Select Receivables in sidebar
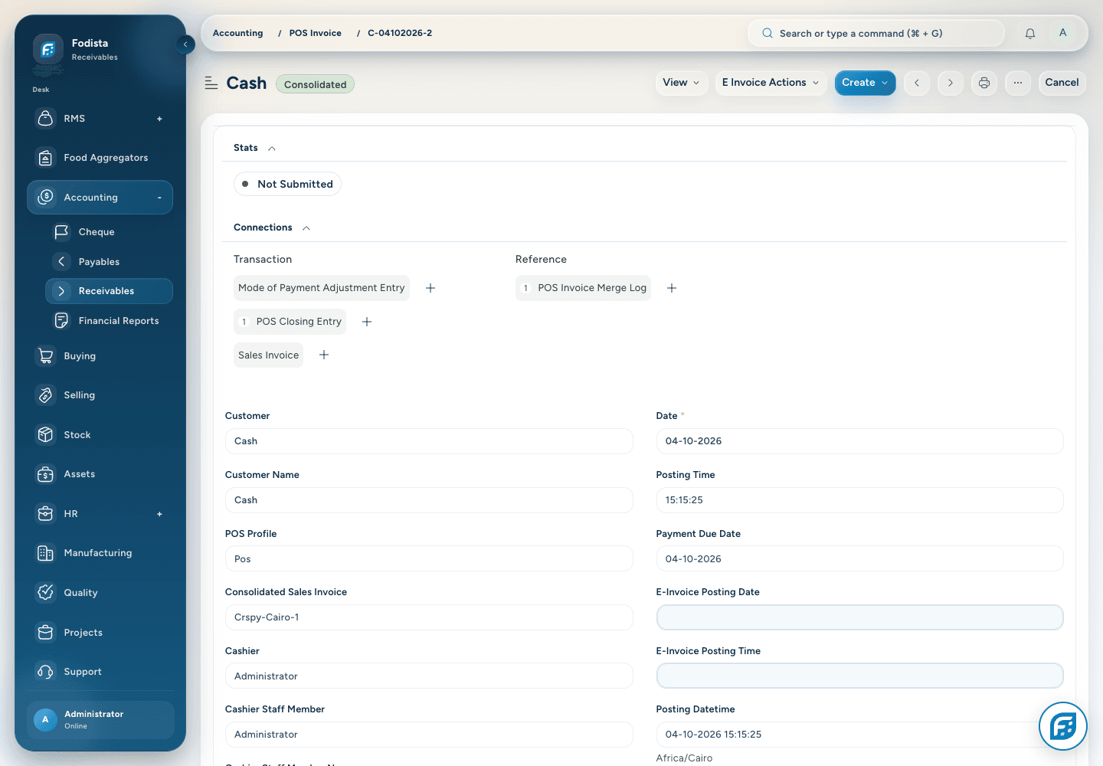The image size is (1103, 766). (x=109, y=291)
